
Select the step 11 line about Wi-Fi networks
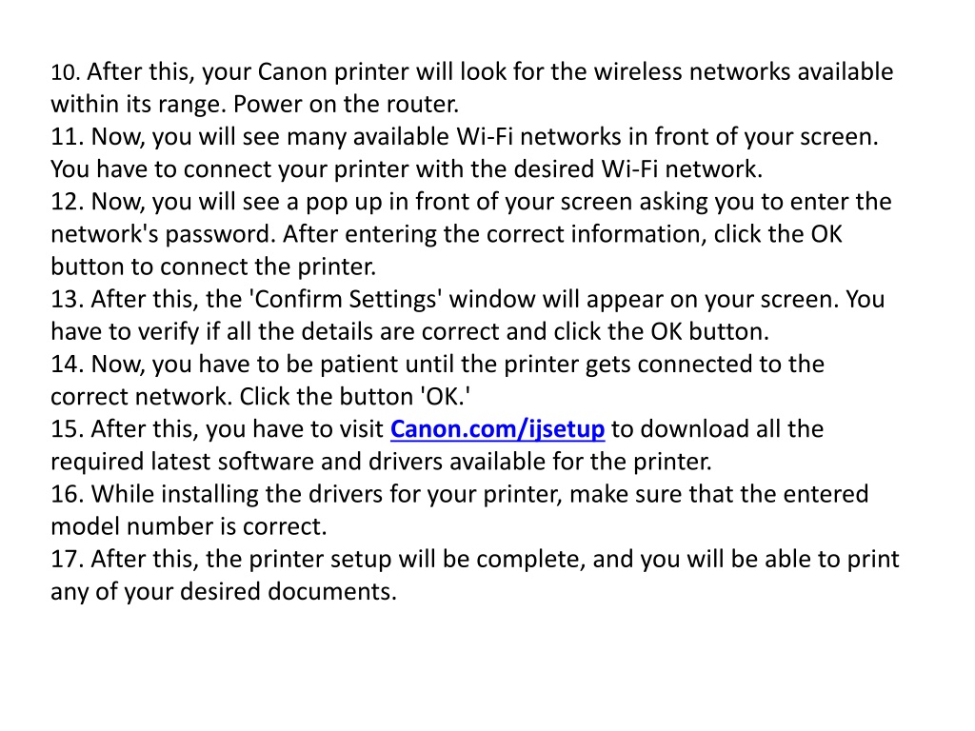tap(465, 137)
